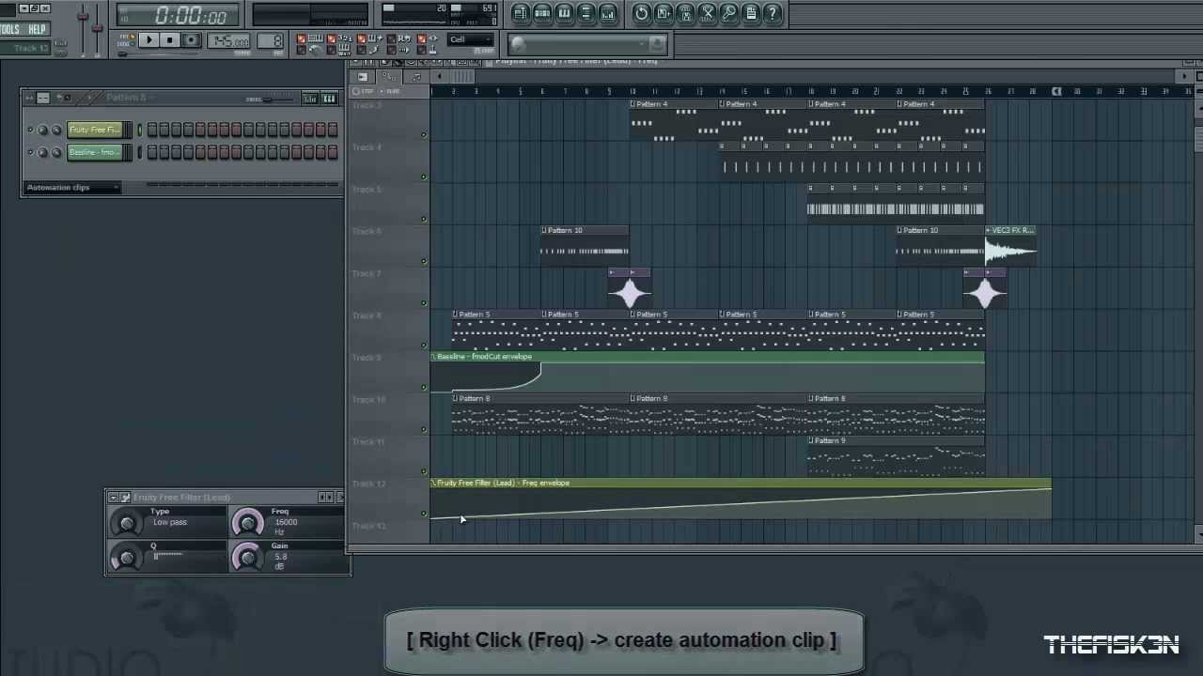This screenshot has width=1203, height=676.
Task: Click the question mark help icon
Action: point(773,13)
